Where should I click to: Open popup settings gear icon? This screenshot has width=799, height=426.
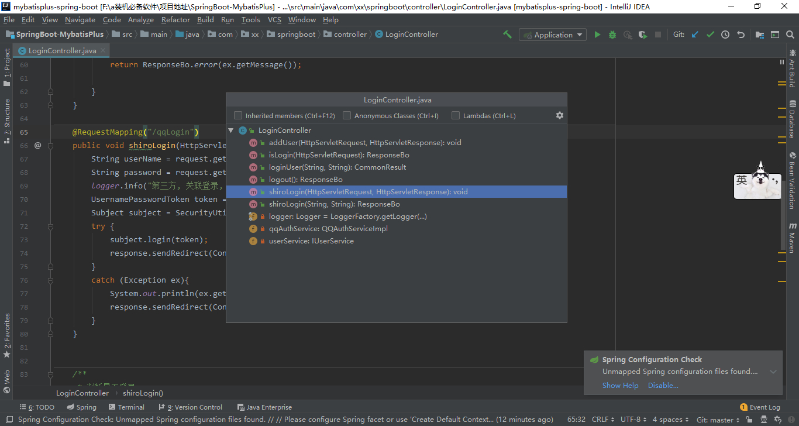(x=559, y=115)
